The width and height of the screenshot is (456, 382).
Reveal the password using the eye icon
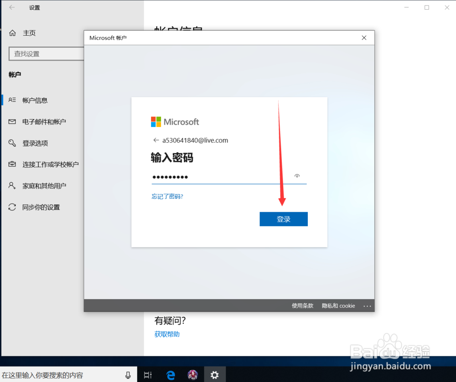pos(297,175)
